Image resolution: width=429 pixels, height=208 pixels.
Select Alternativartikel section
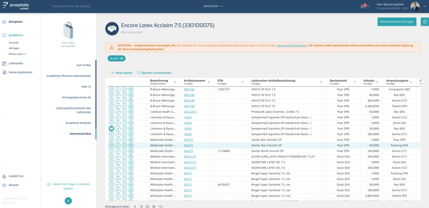coord(80,134)
